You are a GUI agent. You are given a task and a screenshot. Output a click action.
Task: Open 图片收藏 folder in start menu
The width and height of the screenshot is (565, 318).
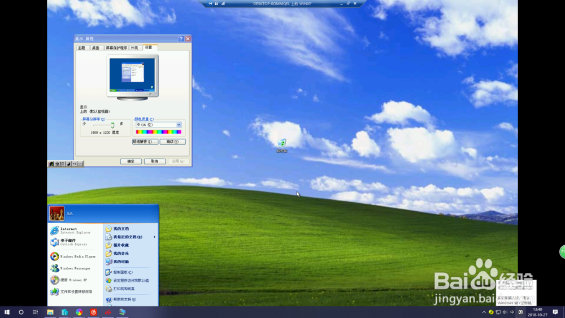117,245
